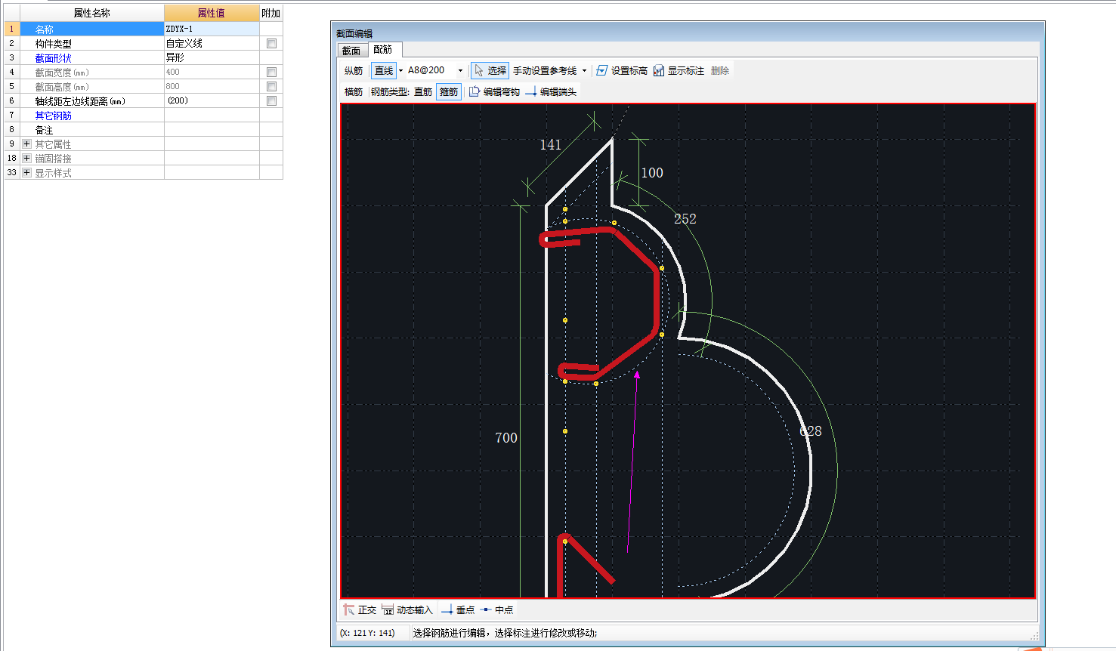
Task: Expand the 显示样式 group
Action: pos(26,172)
